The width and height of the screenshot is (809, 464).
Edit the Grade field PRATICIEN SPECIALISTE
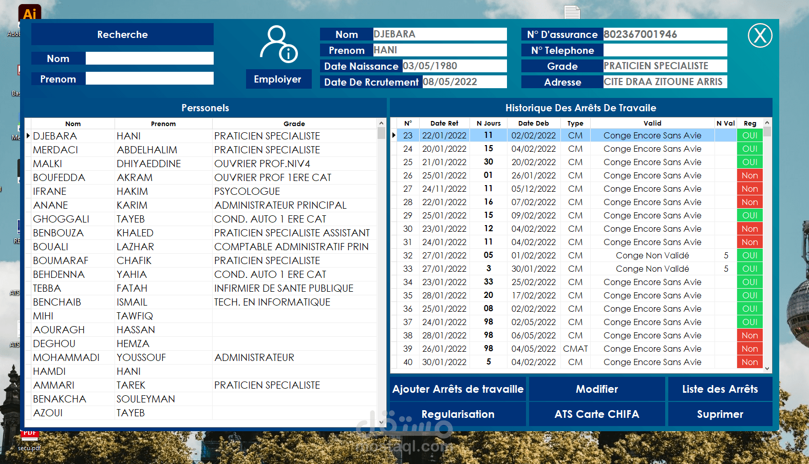tap(665, 66)
